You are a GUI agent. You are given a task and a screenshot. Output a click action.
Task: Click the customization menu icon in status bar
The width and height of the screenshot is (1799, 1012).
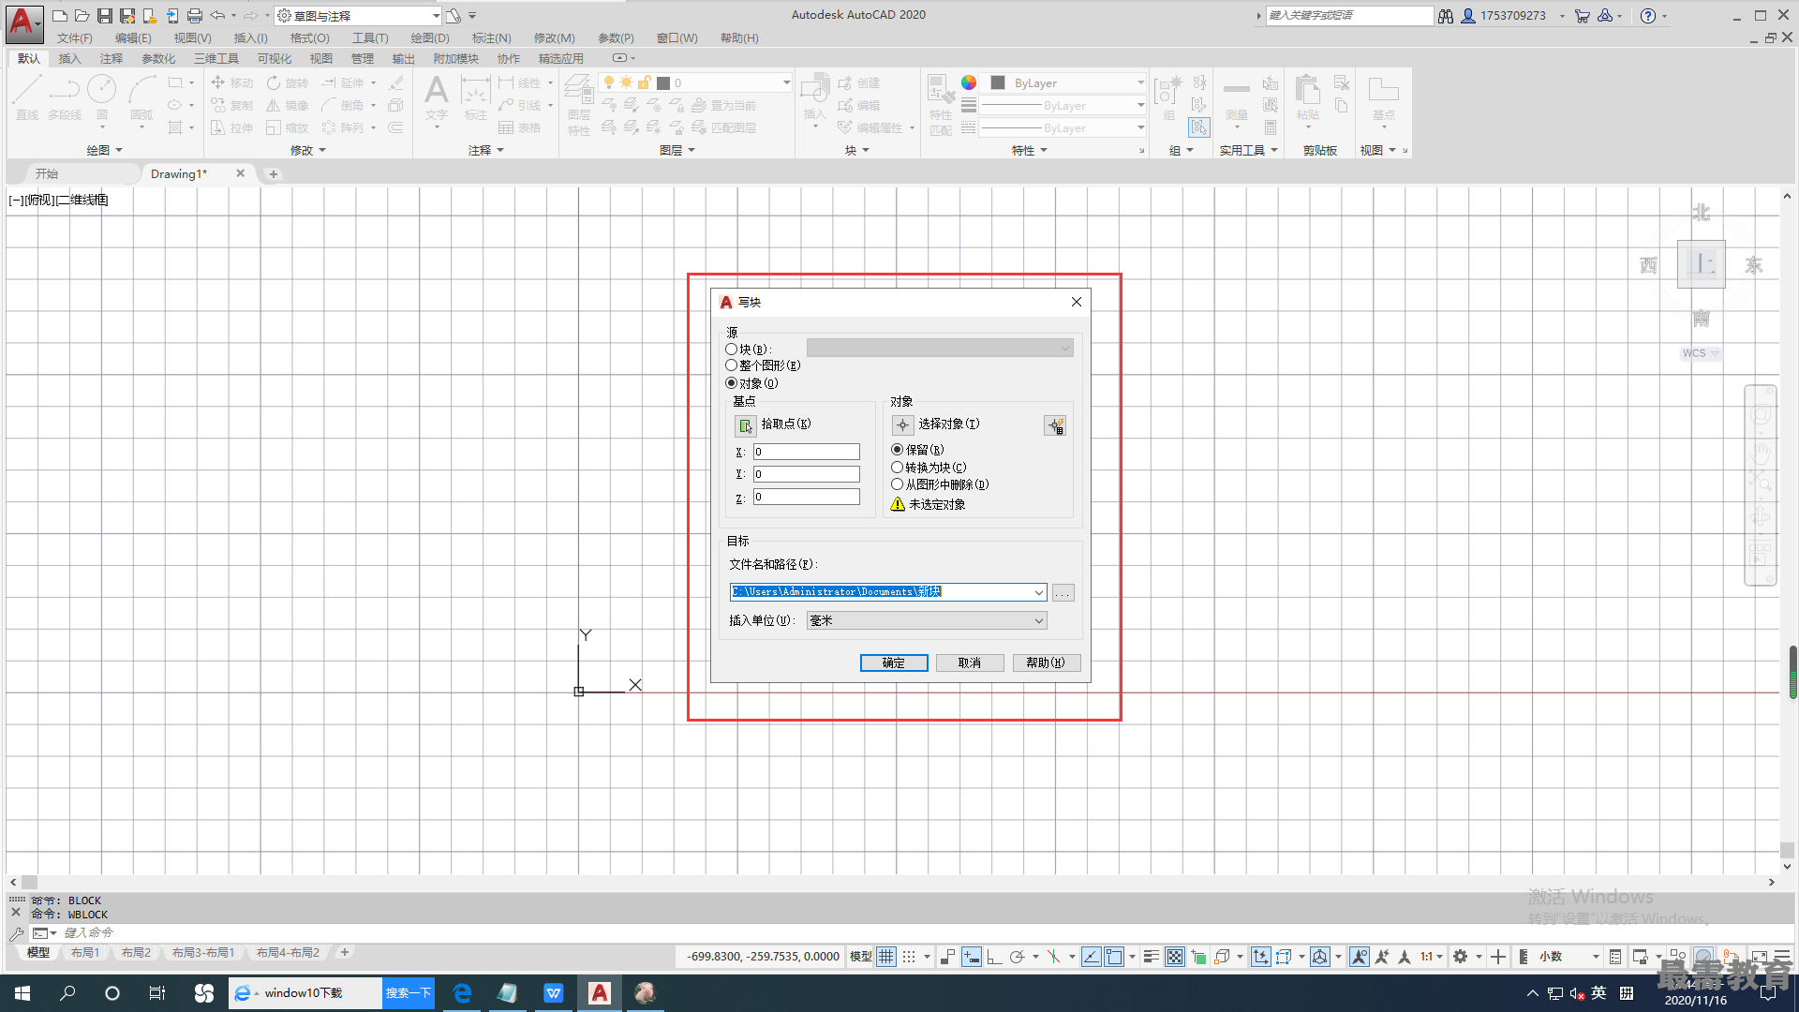click(1781, 957)
